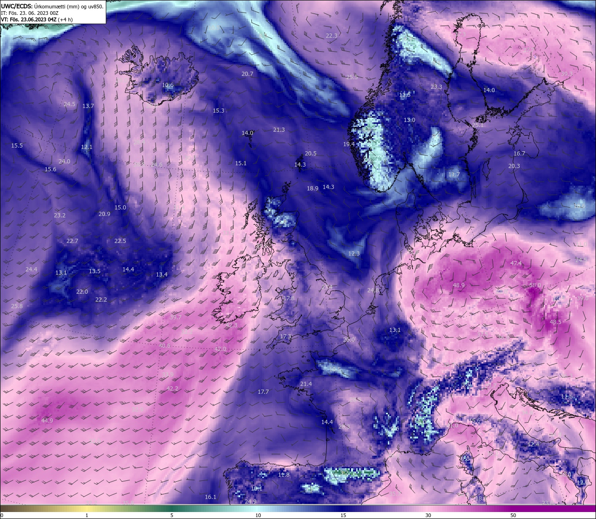596x519 pixels.
Task: Click the 12.4 value over Italy
Action: (x=533, y=445)
